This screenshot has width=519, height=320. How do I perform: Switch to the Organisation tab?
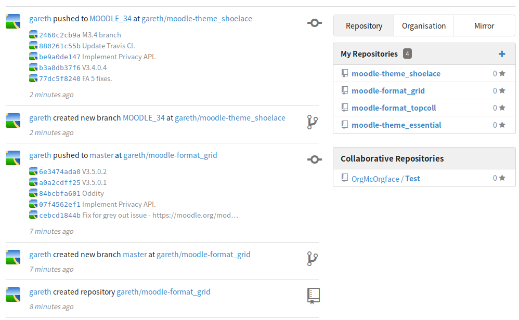coord(424,26)
